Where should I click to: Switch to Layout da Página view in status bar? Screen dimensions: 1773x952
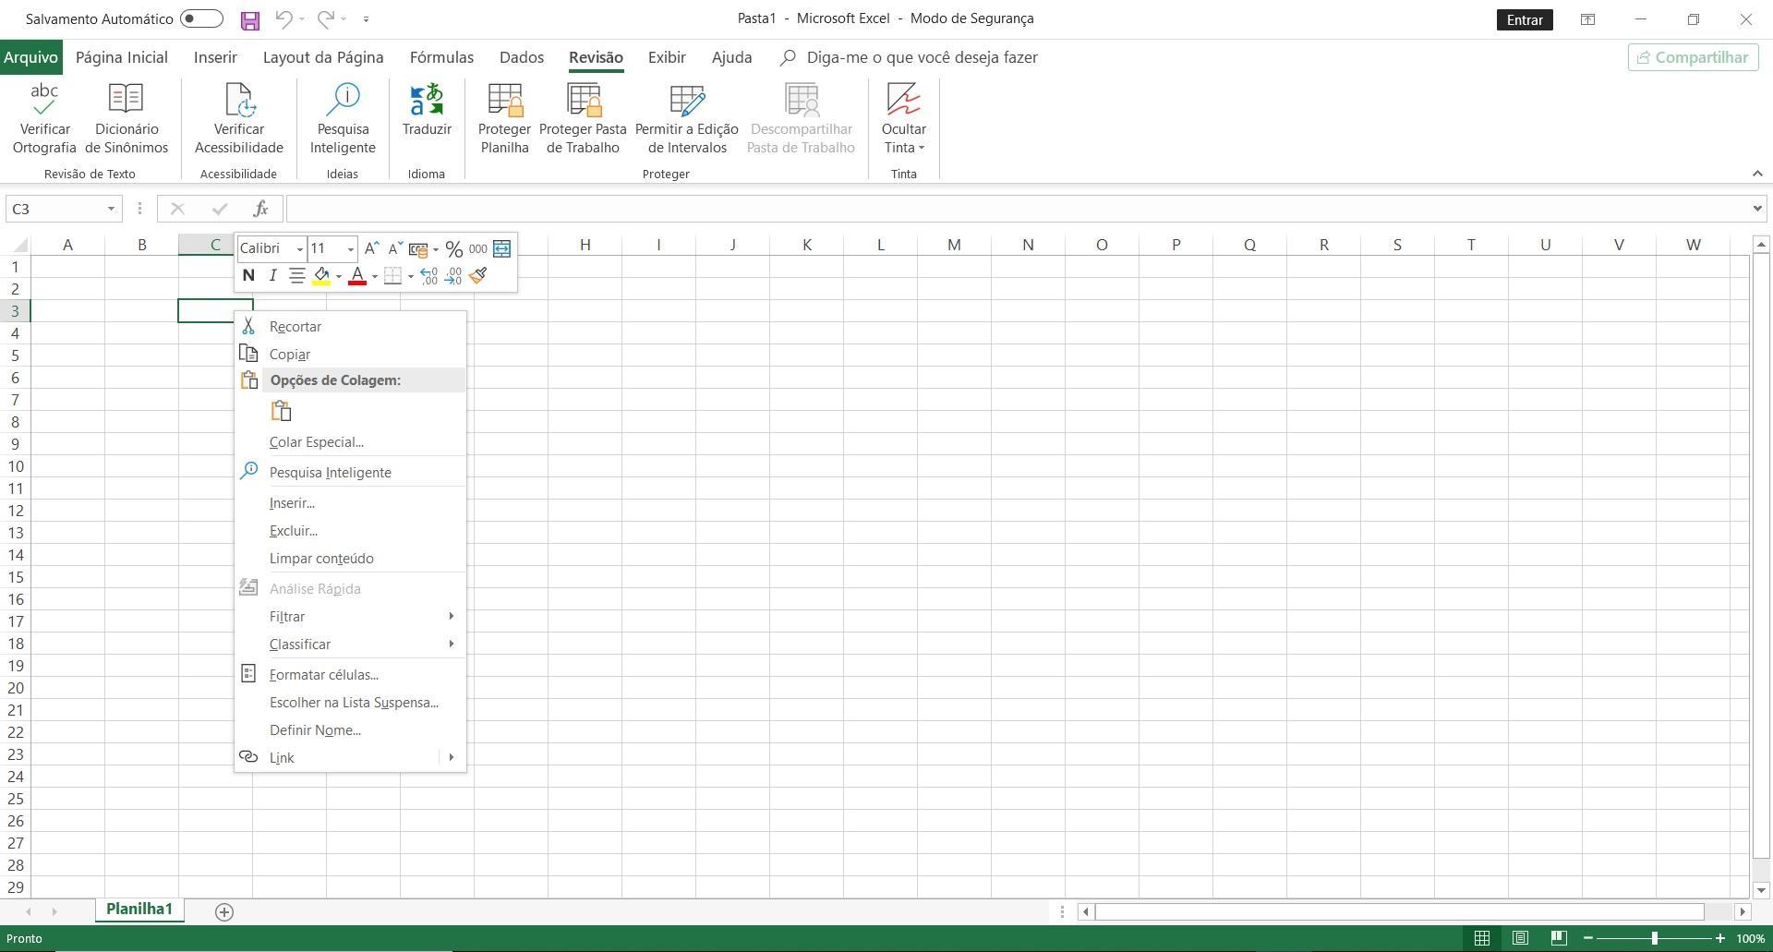[x=1520, y=938]
